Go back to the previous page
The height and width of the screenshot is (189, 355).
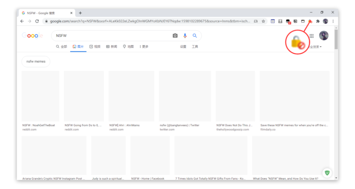coord(22,21)
